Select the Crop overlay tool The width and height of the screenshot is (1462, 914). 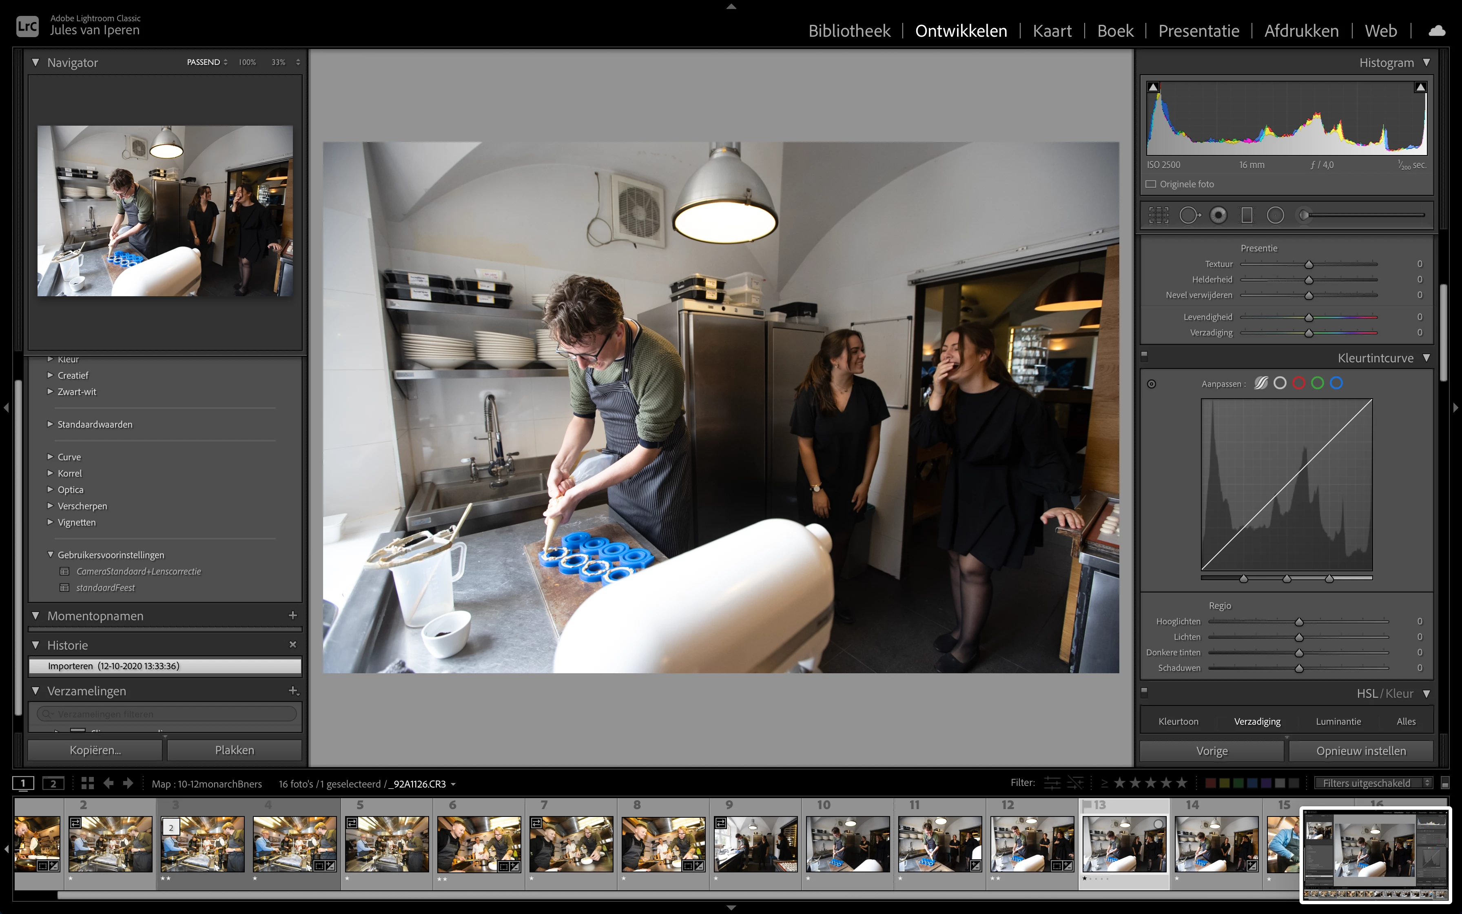(1158, 215)
